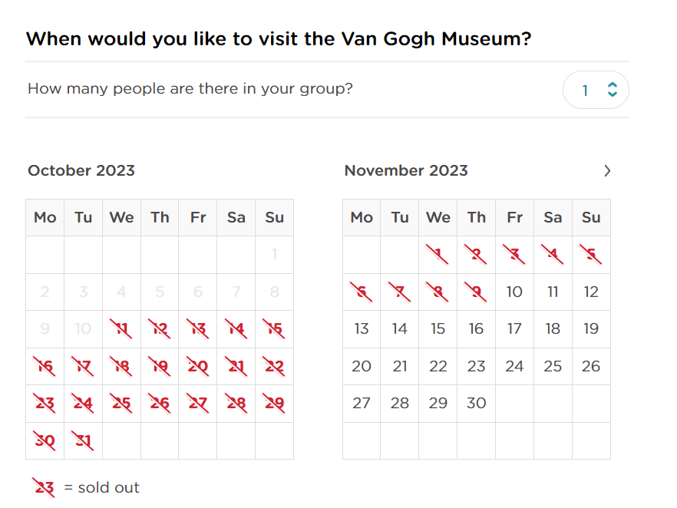
Task: Choose November 22 in the calendar
Action: pos(438,367)
